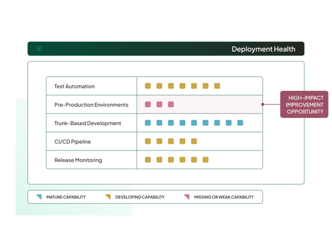Click the Mature Capability legend text
Screen dimensions: 332x245
(66, 197)
